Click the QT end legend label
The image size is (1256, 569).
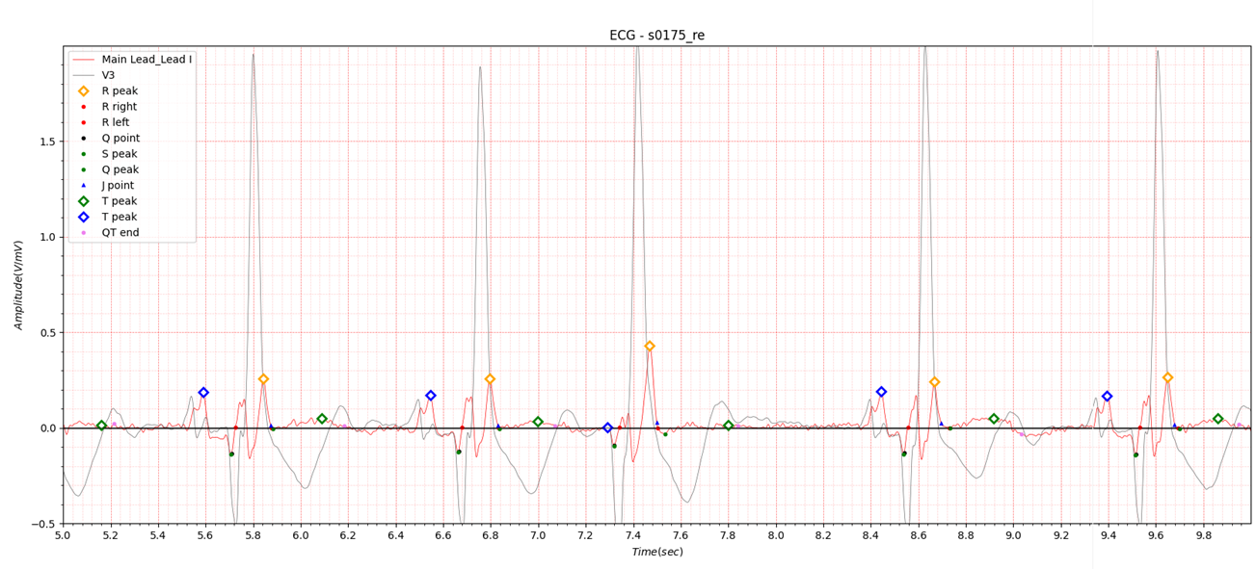point(120,233)
